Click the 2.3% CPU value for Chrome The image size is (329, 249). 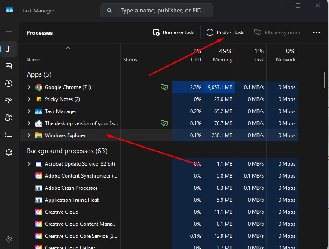[195, 87]
